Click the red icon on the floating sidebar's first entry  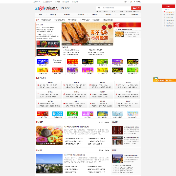[x=165, y=12]
